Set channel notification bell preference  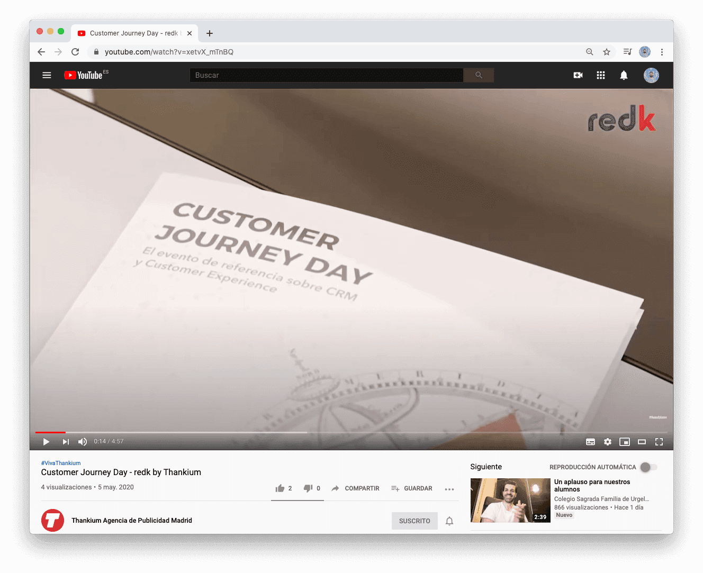[x=449, y=521]
